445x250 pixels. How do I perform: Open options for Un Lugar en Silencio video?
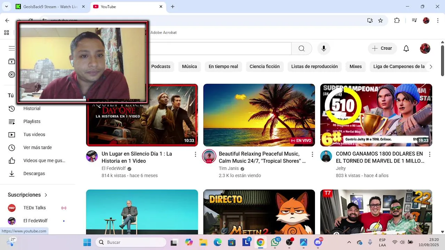[x=195, y=154]
